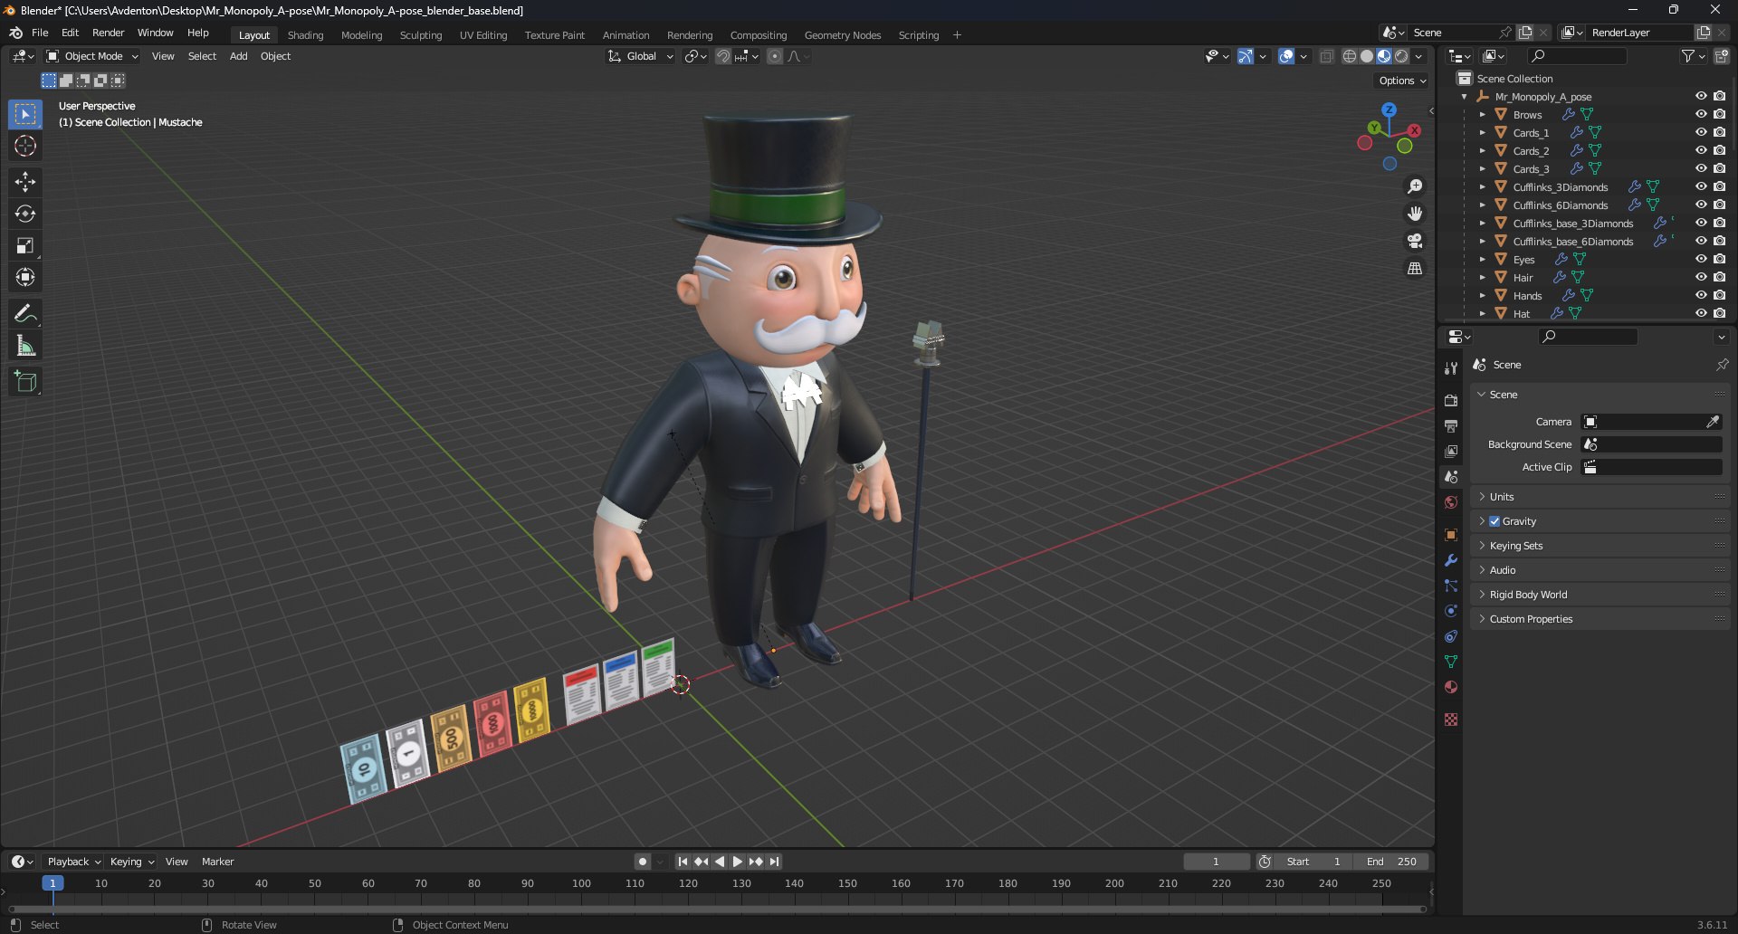The width and height of the screenshot is (1738, 934).
Task: Select the Transform tool
Action: pos(25,277)
